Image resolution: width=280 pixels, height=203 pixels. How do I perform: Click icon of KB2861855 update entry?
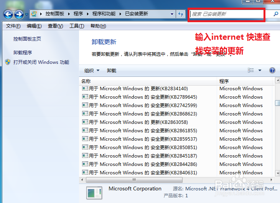pyautogui.click(x=85, y=130)
